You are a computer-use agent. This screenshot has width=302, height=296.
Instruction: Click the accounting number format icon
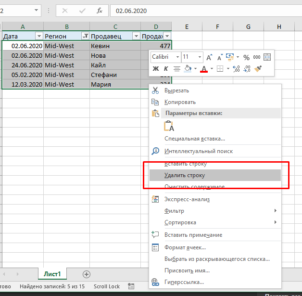(230, 57)
